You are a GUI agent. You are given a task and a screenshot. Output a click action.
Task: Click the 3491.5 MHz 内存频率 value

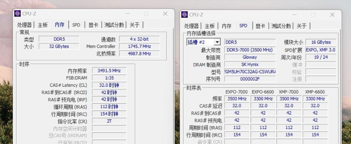click(109, 71)
